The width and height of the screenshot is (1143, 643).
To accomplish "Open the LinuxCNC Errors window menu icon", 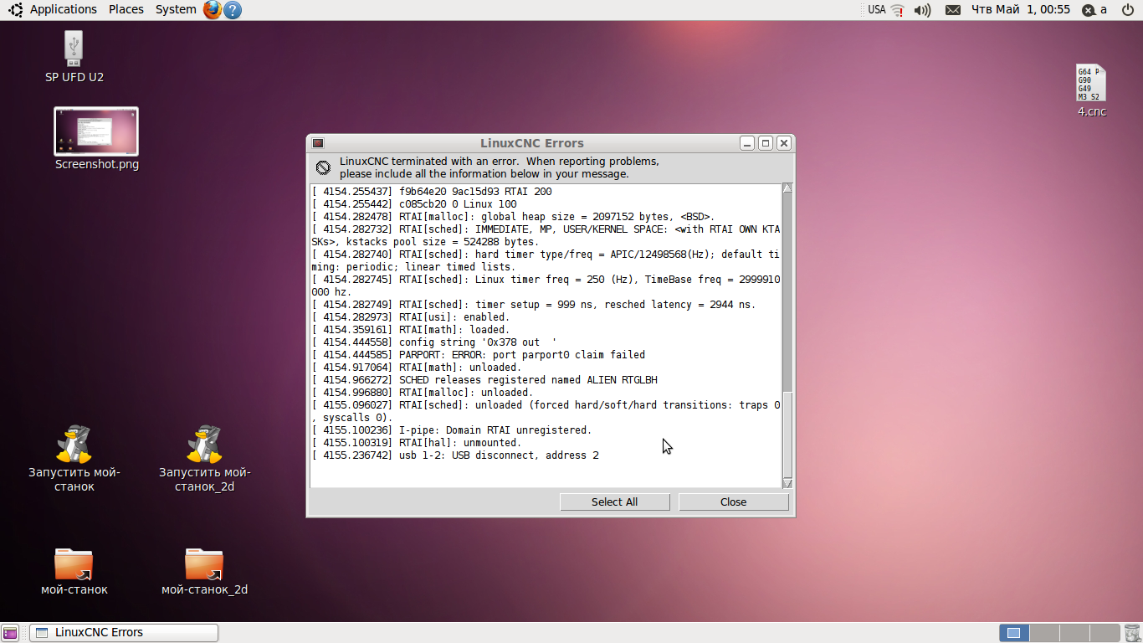I will click(x=318, y=143).
